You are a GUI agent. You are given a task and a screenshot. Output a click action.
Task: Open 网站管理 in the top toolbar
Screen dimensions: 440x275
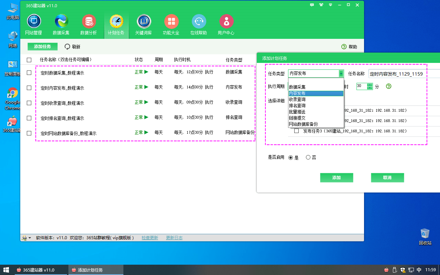tap(34, 25)
